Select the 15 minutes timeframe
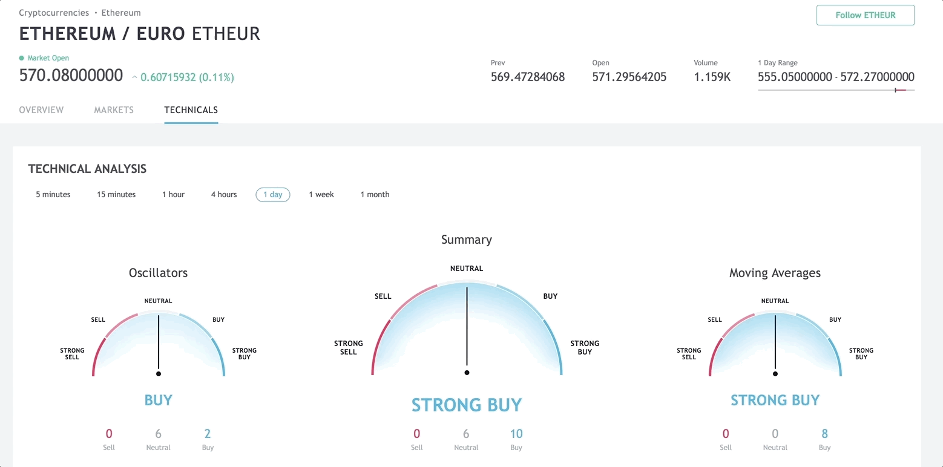Image resolution: width=943 pixels, height=467 pixels. [x=116, y=195]
